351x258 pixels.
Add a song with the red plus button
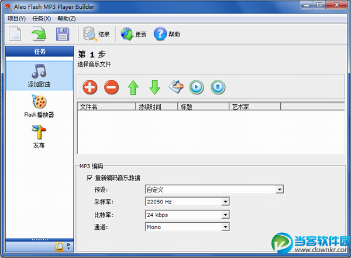click(90, 87)
